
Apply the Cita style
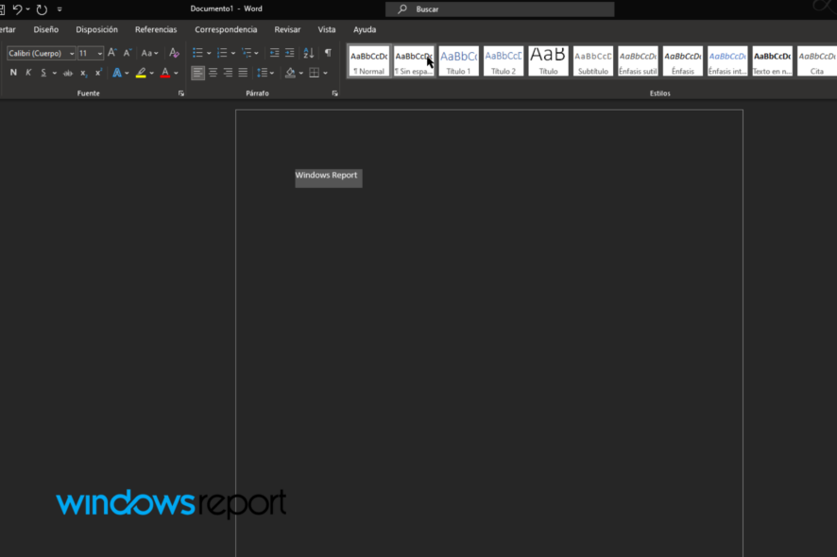pyautogui.click(x=817, y=60)
